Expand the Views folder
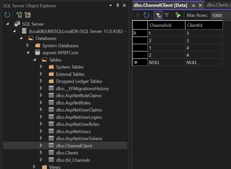Image resolution: width=231 pixels, height=169 pixels. tap(34, 167)
